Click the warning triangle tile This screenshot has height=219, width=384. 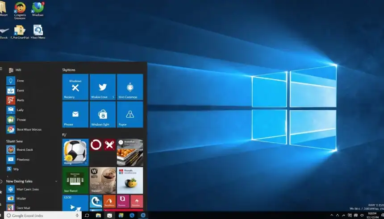pyautogui.click(x=130, y=115)
